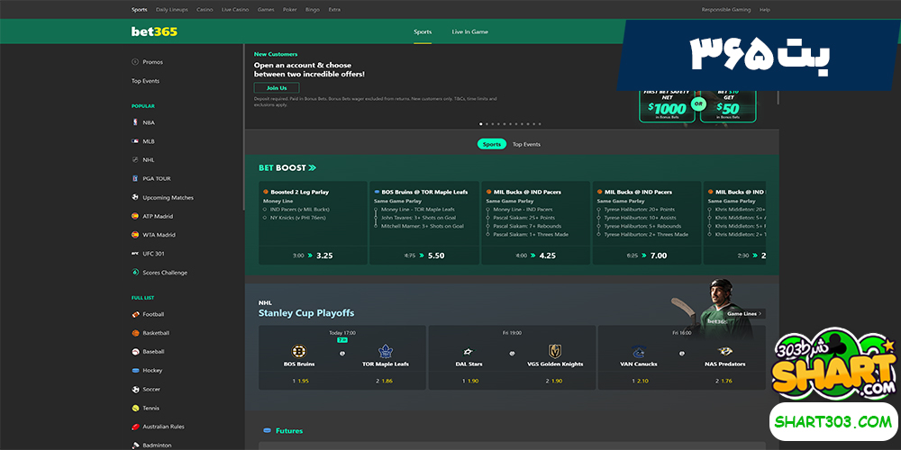
Task: Click the TOR Maple Leafs team logo
Action: (x=385, y=351)
